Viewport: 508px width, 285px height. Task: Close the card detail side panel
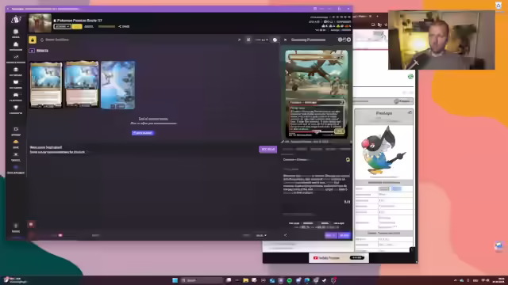(285, 40)
